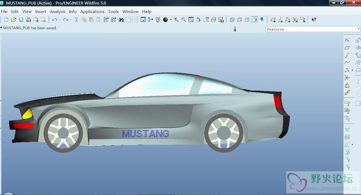Screen dimensions: 361x195
Task: Expand the undo history arrow
Action: tap(60, 20)
